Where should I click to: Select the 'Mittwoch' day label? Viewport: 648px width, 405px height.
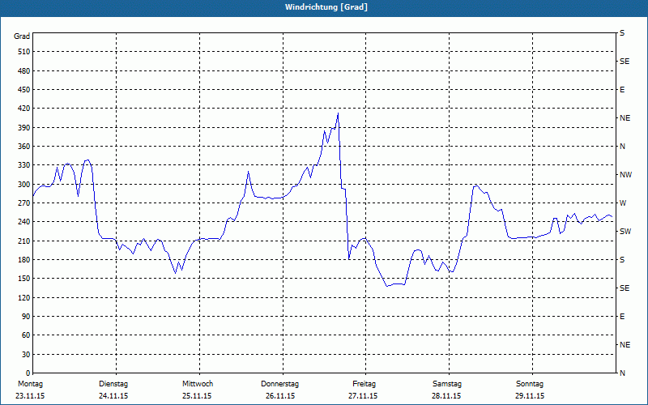point(198,384)
